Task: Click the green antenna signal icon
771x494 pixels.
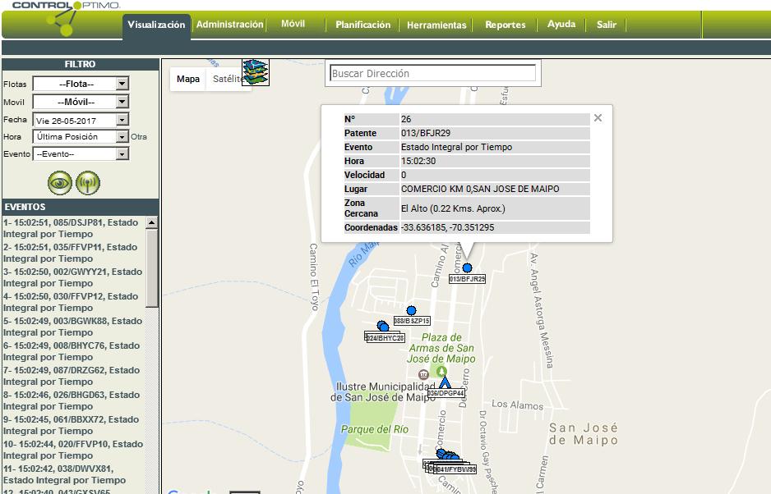Action: 88,183
